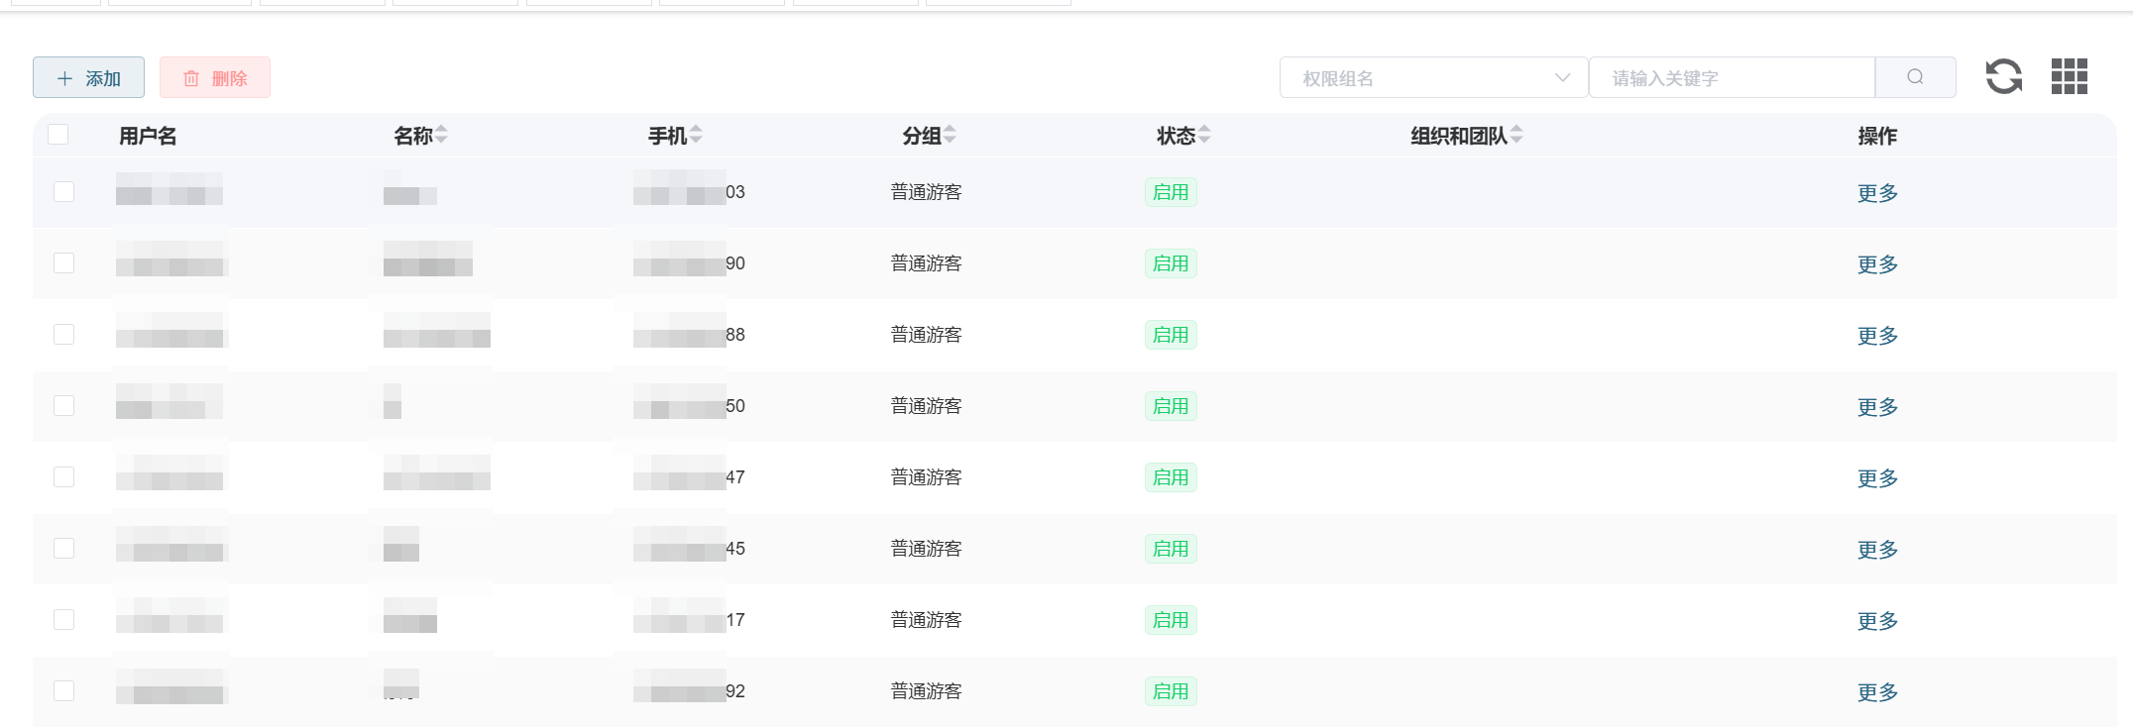The width and height of the screenshot is (2133, 728).
Task: Open the grid column settings icon
Action: (x=2069, y=76)
